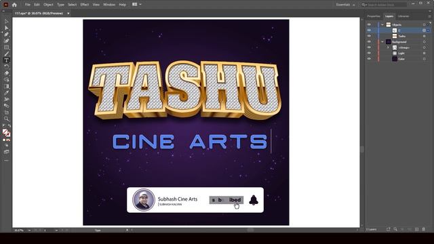Select the Paintbrush tool
This screenshot has width=434, height=244.
pyautogui.click(x=6, y=54)
